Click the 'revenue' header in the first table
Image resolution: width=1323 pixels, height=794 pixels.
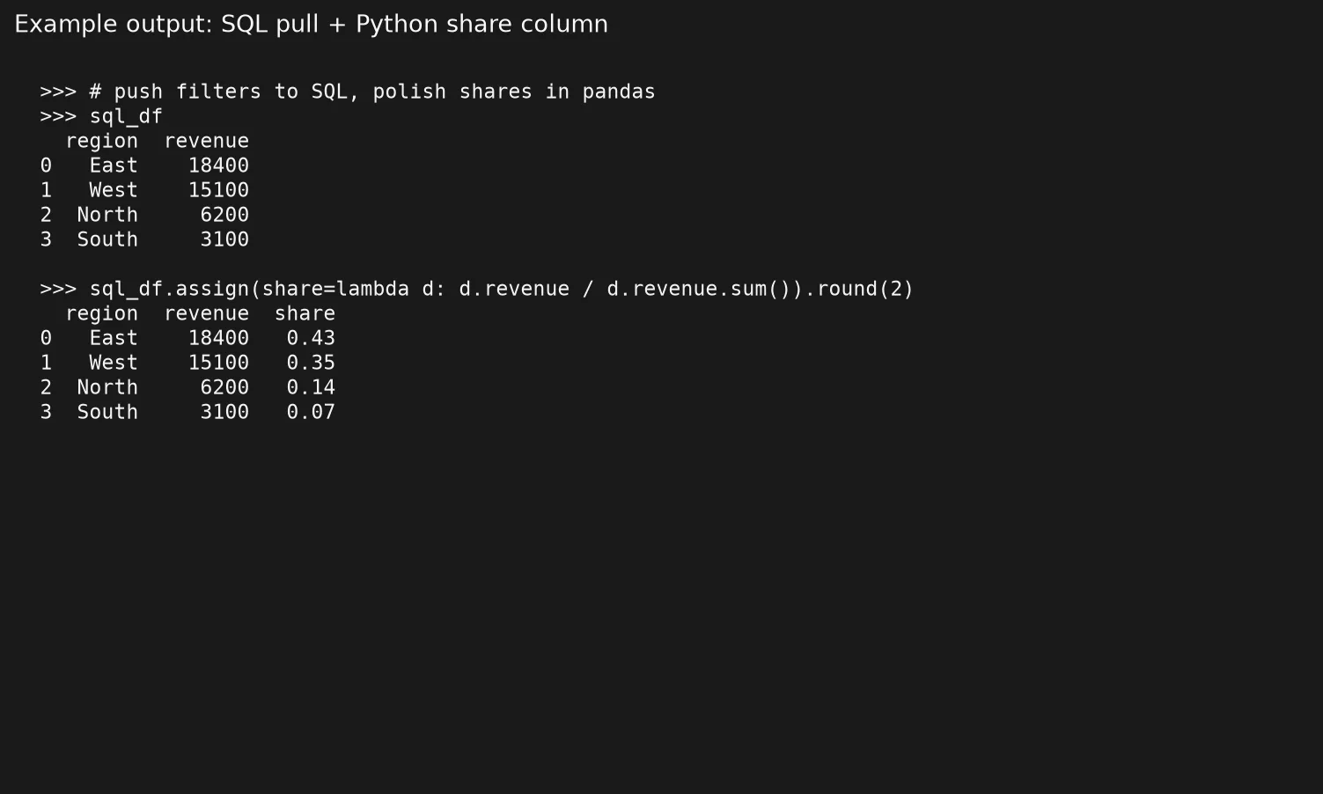207,141
